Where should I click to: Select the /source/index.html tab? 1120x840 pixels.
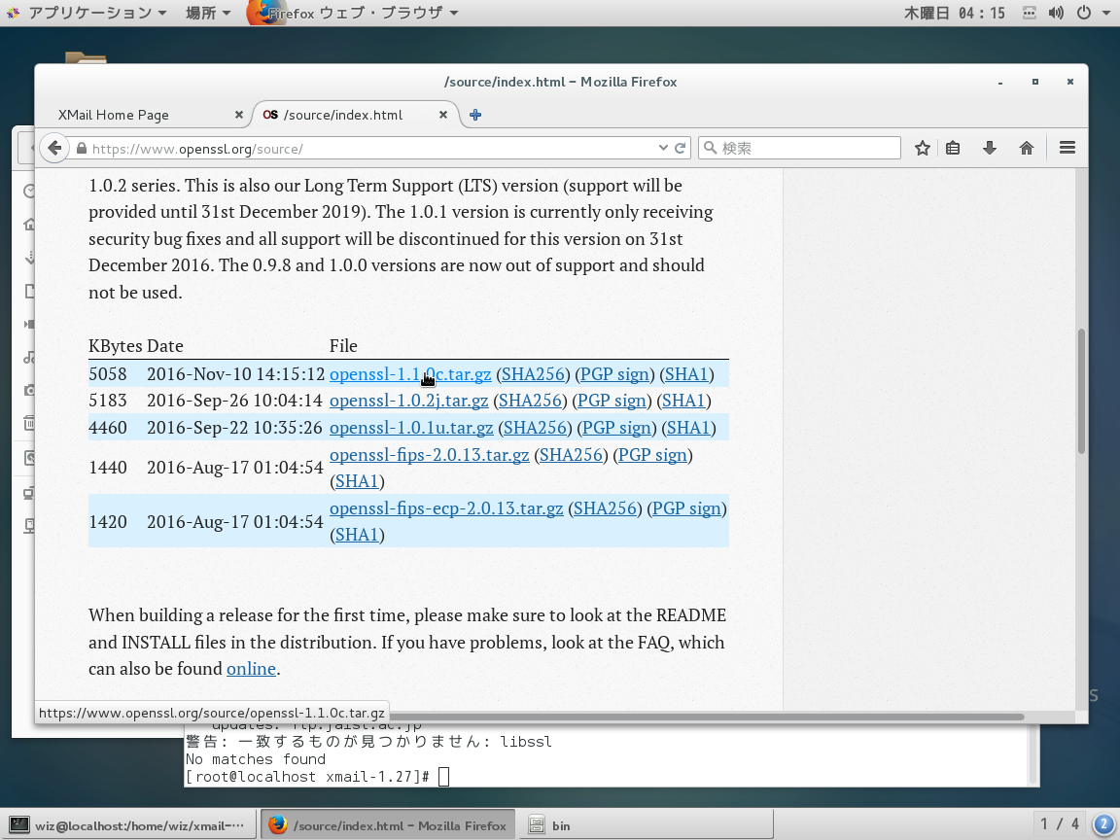point(343,115)
